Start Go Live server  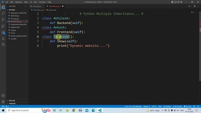[187, 106]
